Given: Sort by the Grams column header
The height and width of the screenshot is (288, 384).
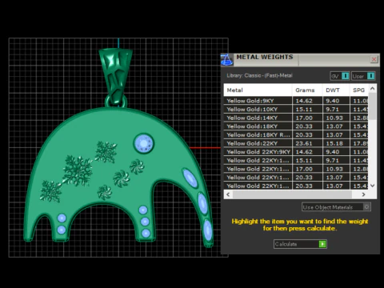Looking at the screenshot, I should [x=307, y=90].
